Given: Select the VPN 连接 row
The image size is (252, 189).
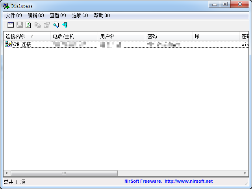Looking at the screenshot, I should coord(126,44).
